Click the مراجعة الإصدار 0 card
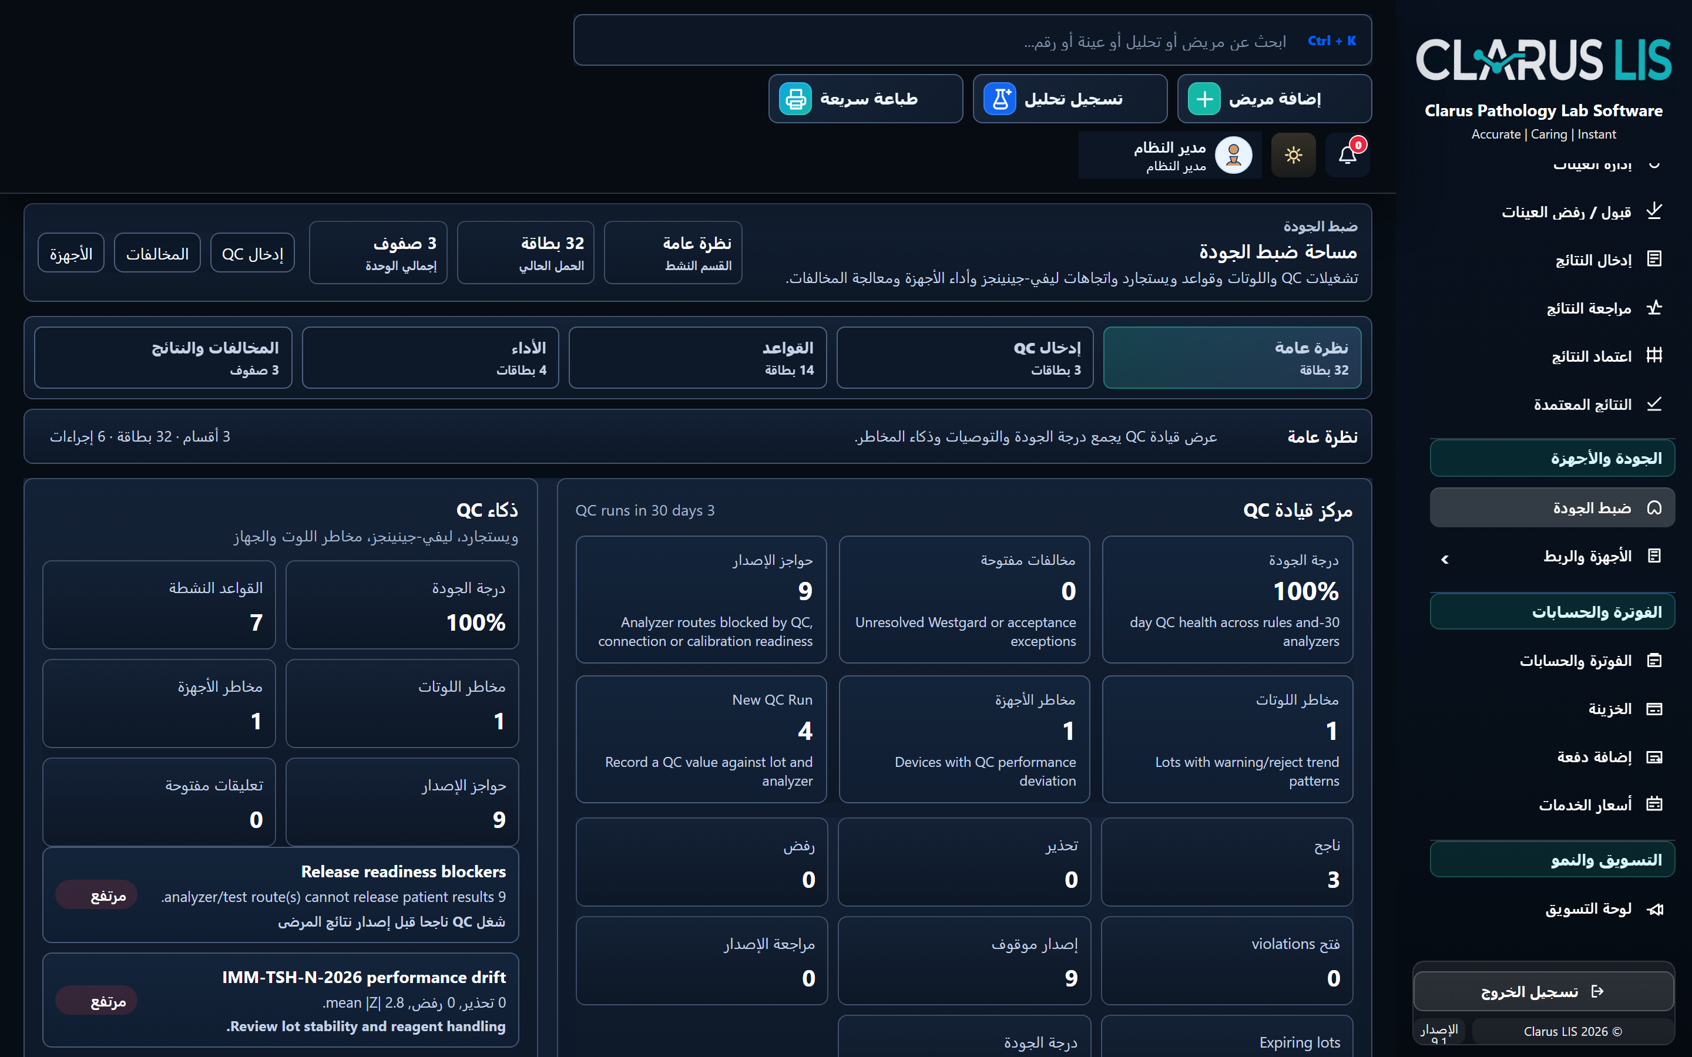The height and width of the screenshot is (1057, 1692). (701, 961)
